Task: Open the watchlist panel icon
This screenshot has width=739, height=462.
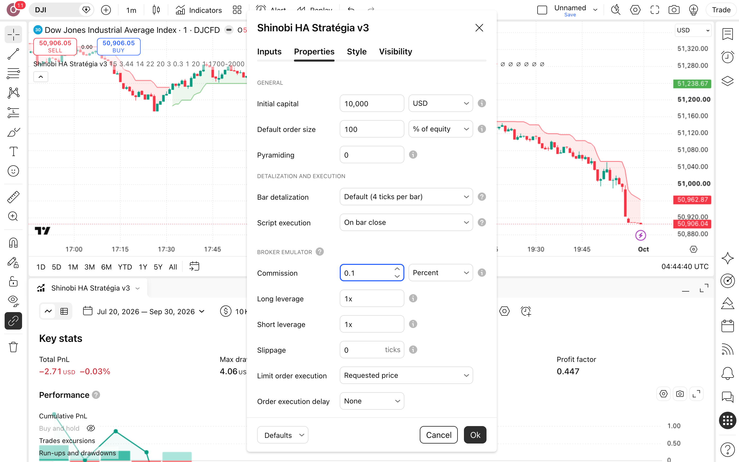Action: pyautogui.click(x=727, y=34)
